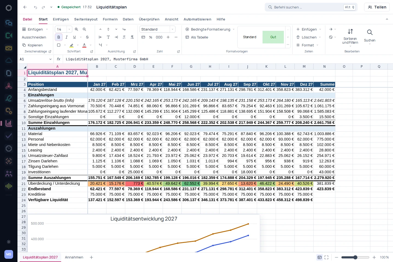393x262 pixels.
Task: Open the chart app in sidebar
Action: click(9, 123)
